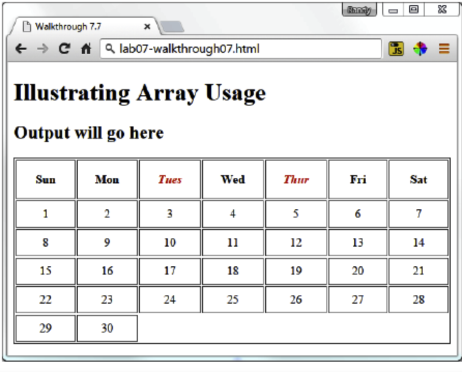Select calendar day 3
Viewport: 462px width, 372px height.
click(170, 213)
